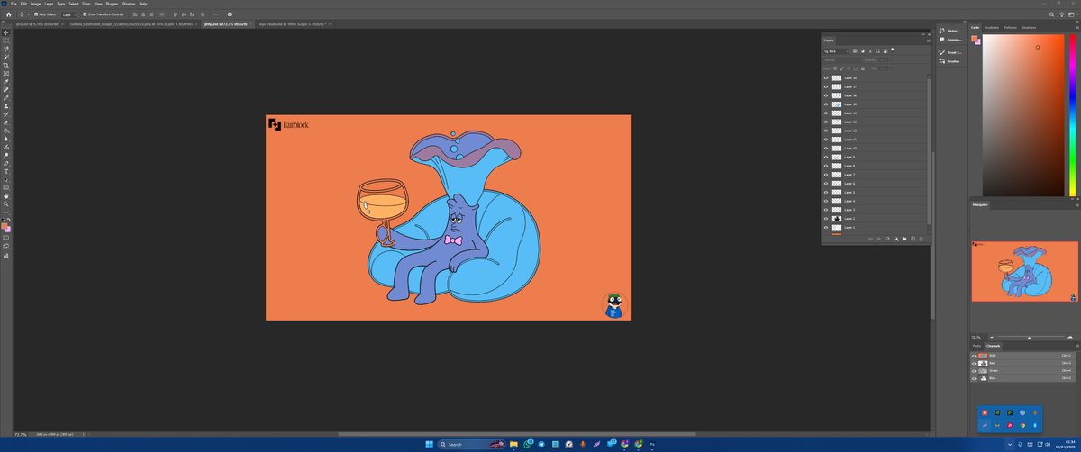Toggle visibility of the Red channel

pyautogui.click(x=974, y=363)
